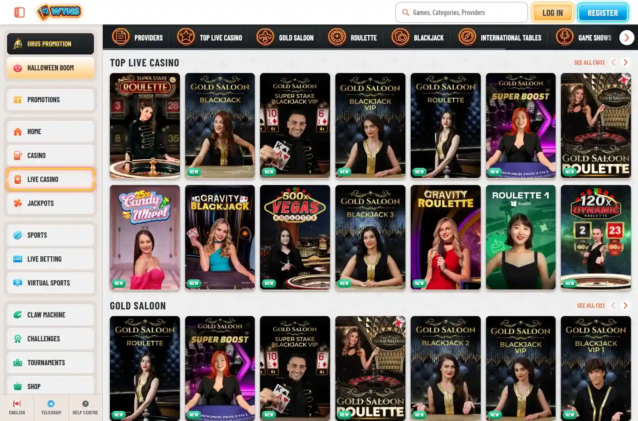The image size is (638, 421).
Task: Open the Claw Machine section
Action: point(50,314)
